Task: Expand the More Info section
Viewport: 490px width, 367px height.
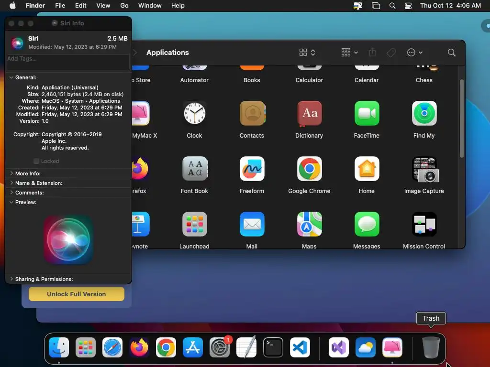Action: point(11,173)
